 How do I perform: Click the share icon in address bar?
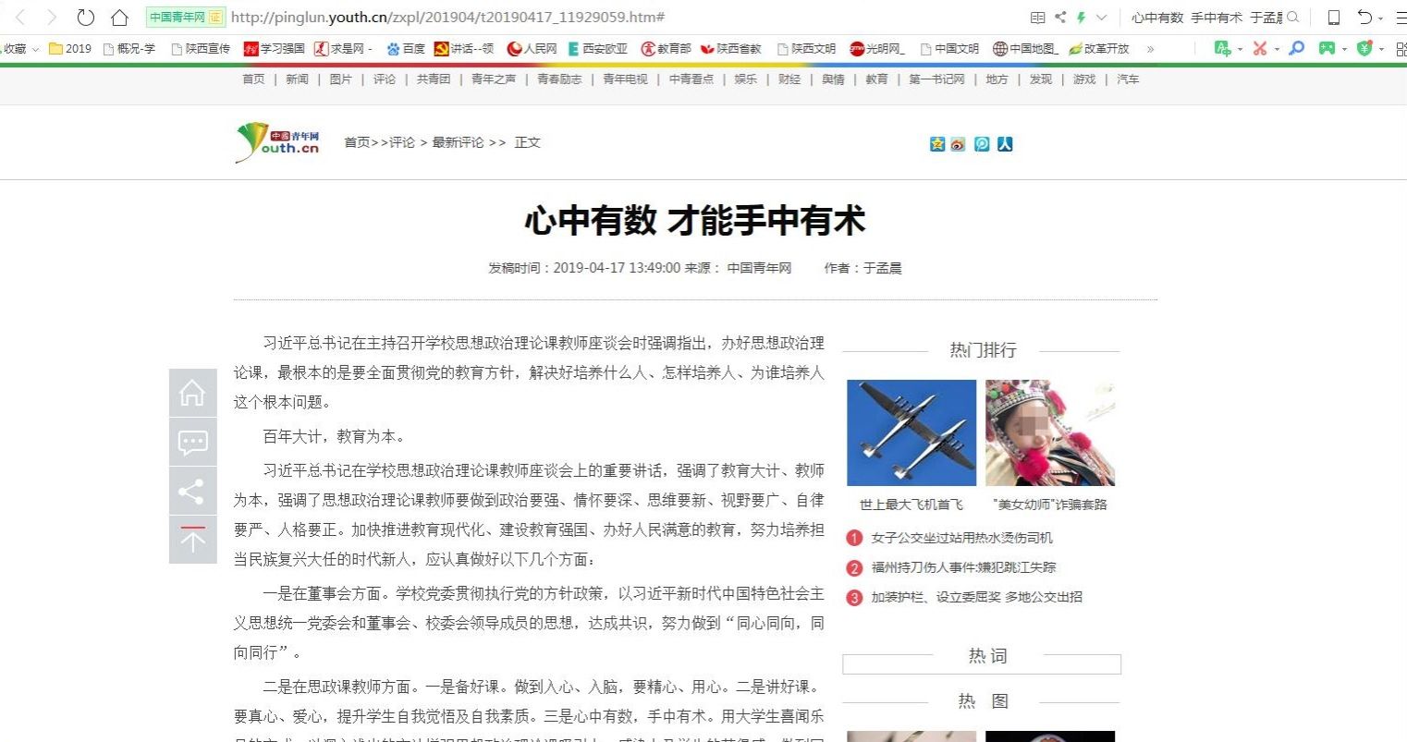(1059, 18)
